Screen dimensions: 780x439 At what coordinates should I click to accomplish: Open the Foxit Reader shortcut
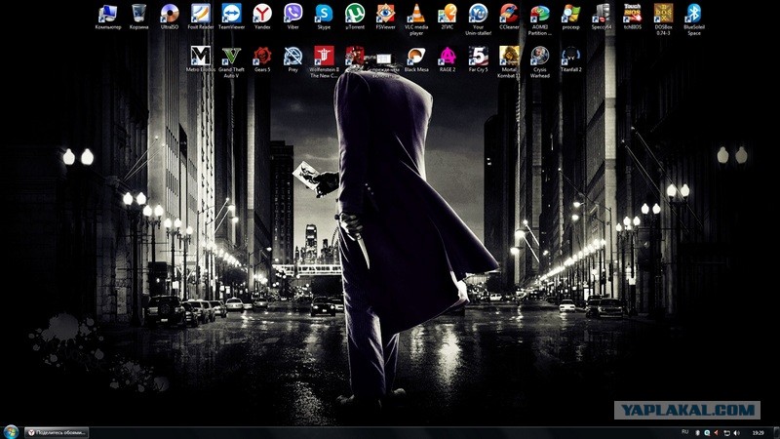201,17
